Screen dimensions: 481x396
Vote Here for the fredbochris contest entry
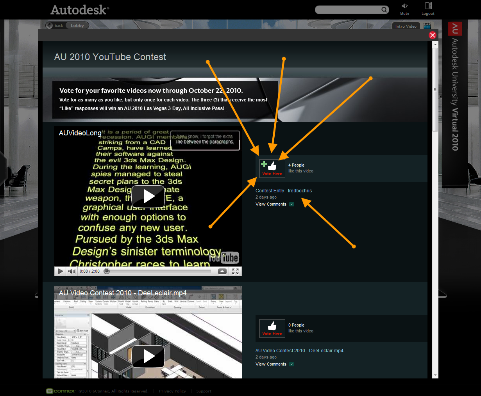click(x=272, y=169)
